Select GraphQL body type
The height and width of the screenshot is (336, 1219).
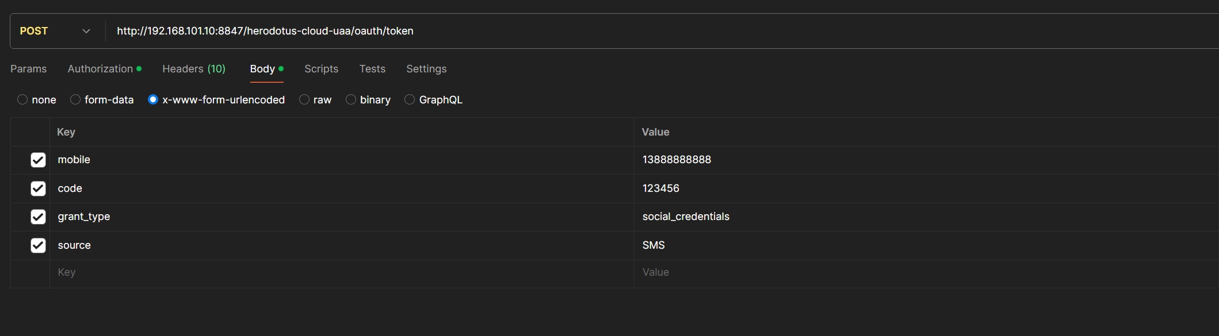[x=410, y=100]
